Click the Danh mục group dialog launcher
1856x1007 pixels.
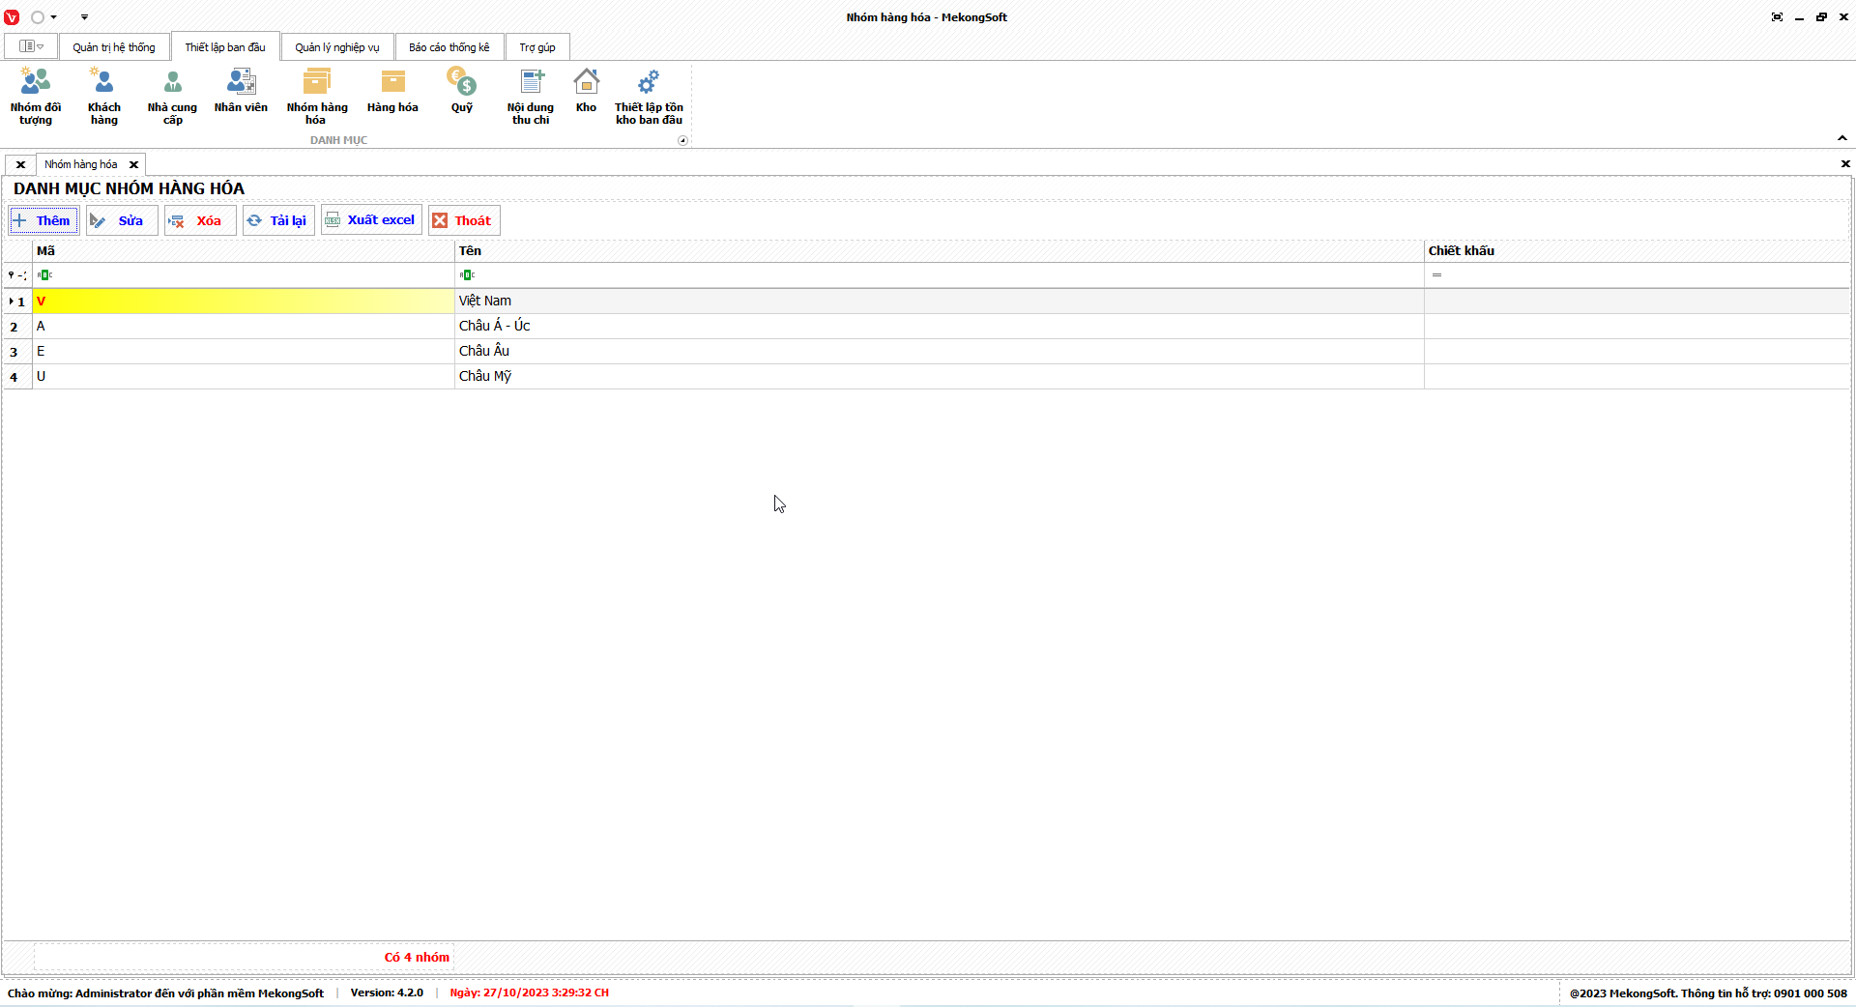click(x=682, y=141)
